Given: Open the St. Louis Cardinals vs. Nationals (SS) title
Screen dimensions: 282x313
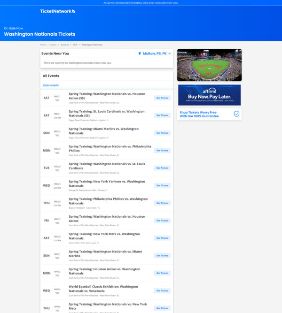Looking at the screenshot, I should (107, 114).
